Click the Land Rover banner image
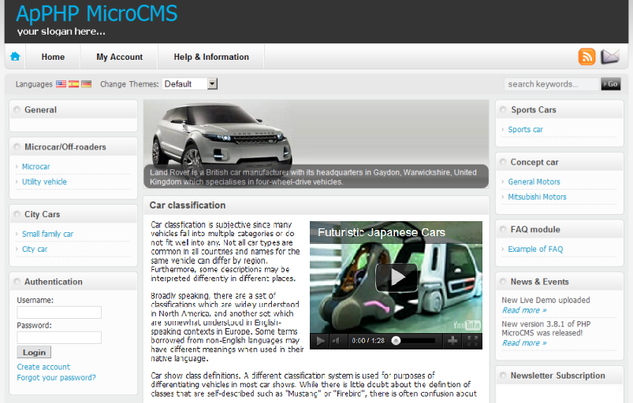Screen dimensions: 633x403 316,144
